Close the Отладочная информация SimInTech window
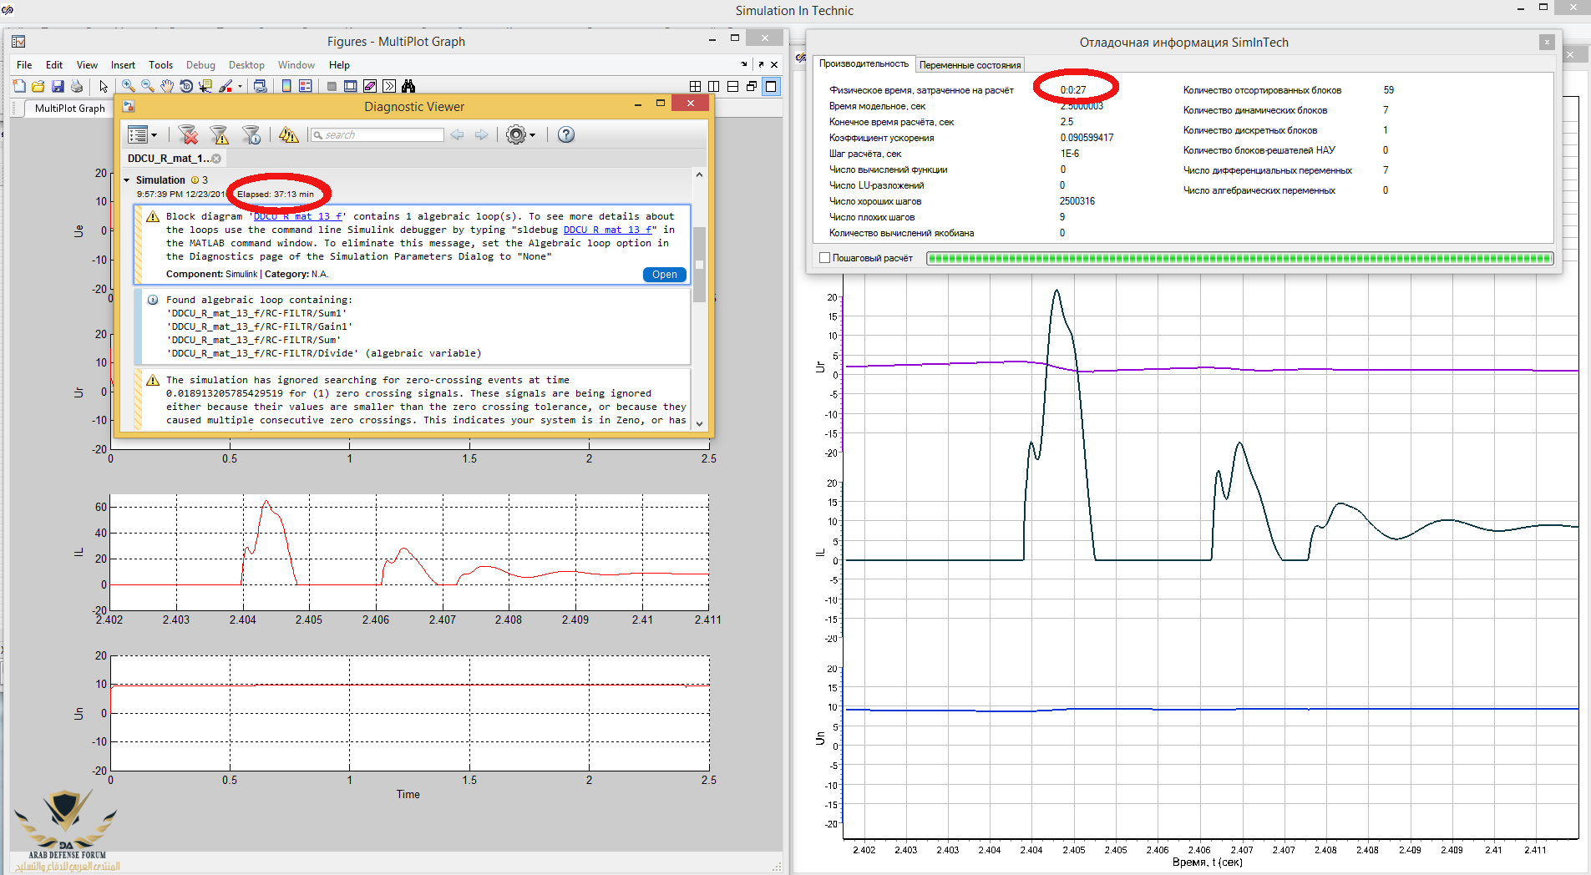 pyautogui.click(x=1547, y=42)
